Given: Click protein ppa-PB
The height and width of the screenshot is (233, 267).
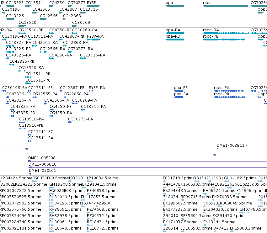Looking at the screenshot, I should pos(178,91).
